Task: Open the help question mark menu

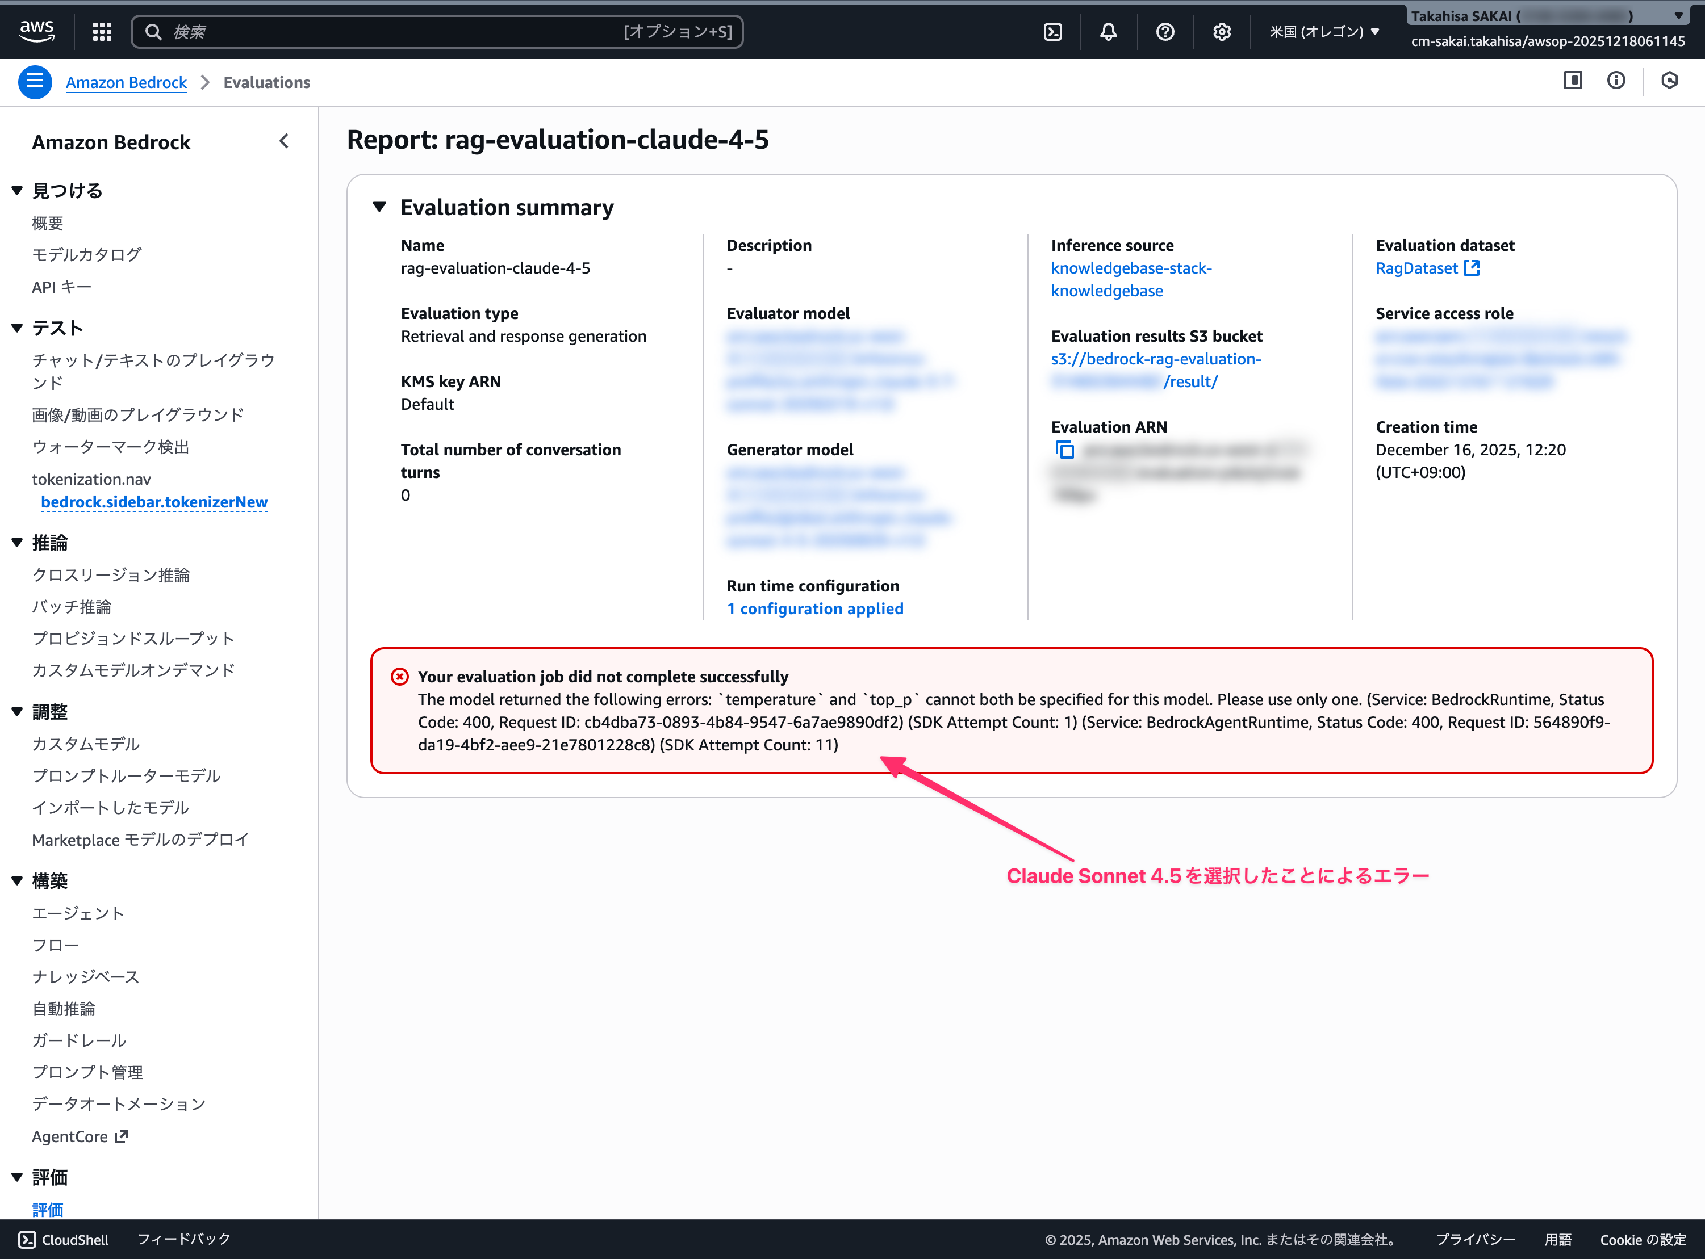Action: coord(1164,31)
